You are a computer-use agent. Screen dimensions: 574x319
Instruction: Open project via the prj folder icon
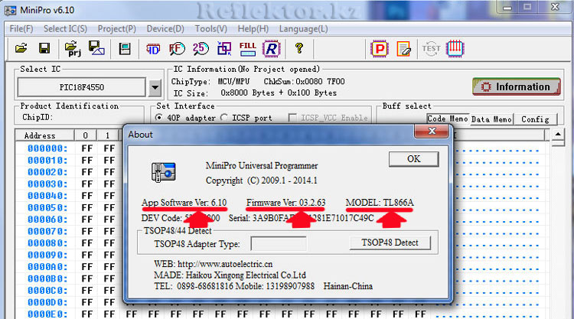(73, 48)
